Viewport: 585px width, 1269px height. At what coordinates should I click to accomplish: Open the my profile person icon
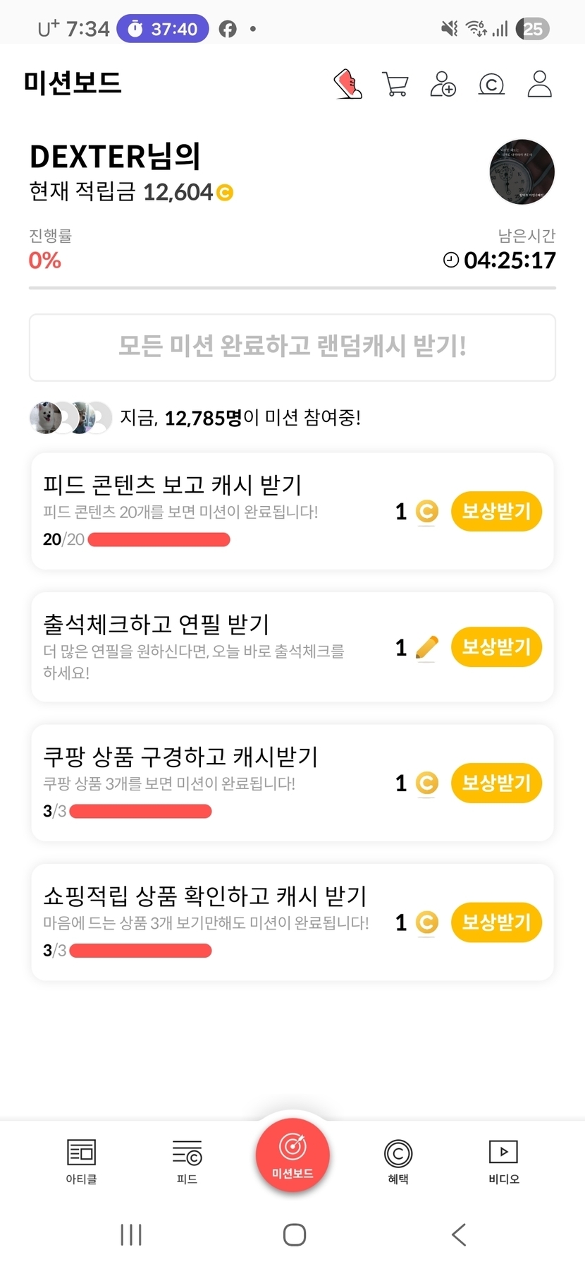540,84
